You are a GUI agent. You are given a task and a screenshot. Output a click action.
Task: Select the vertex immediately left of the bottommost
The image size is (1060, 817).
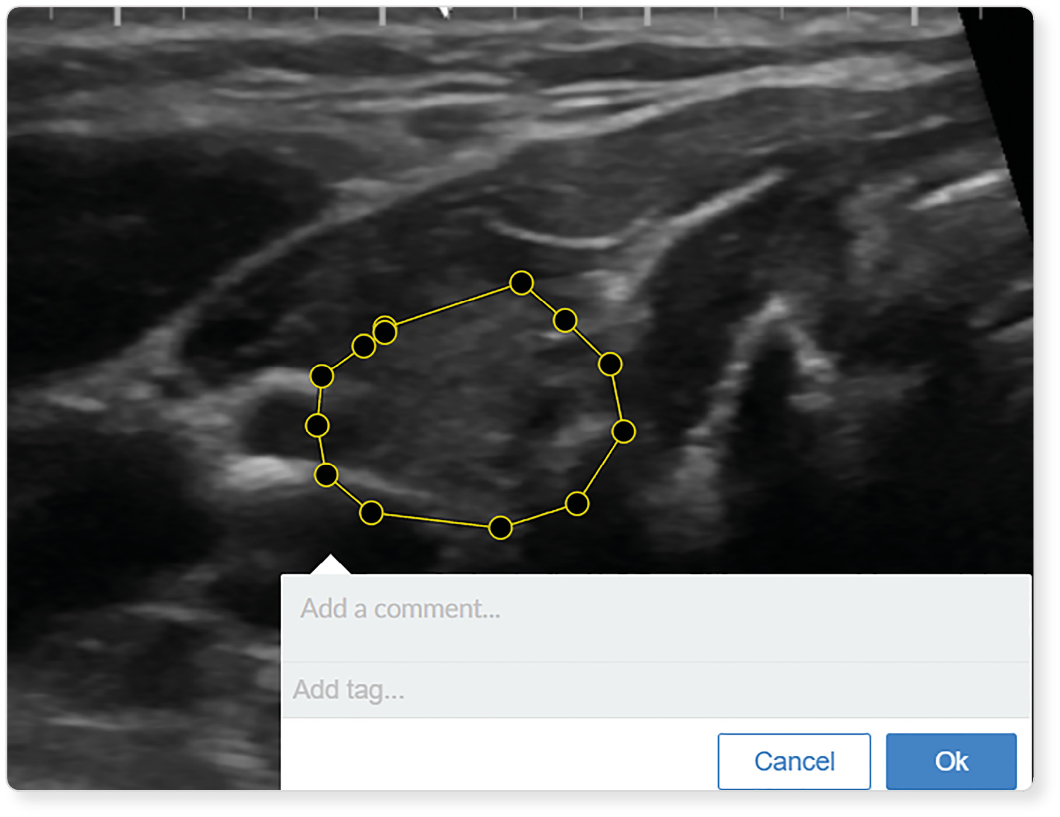371,513
